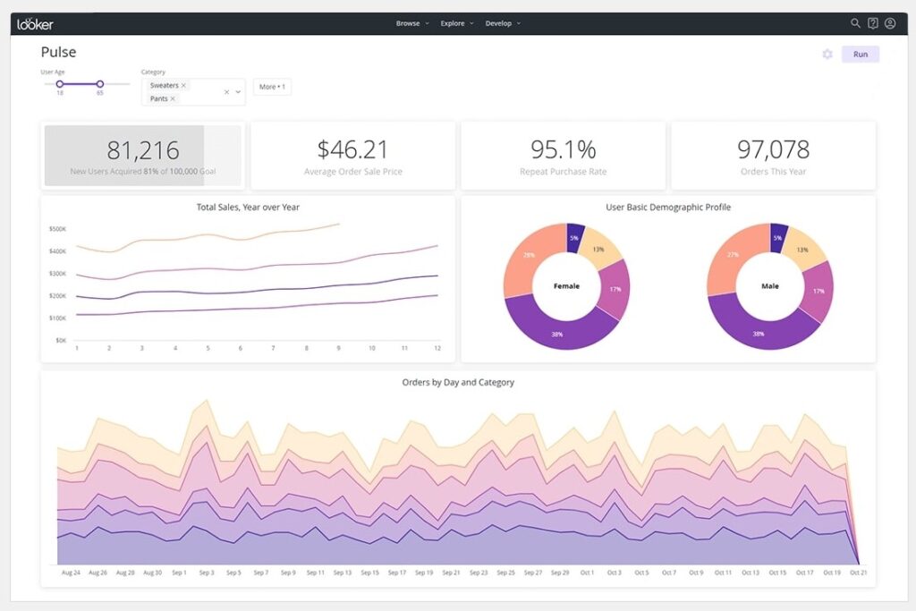Click the Looker logo in header
916x611 pixels.
tap(35, 24)
